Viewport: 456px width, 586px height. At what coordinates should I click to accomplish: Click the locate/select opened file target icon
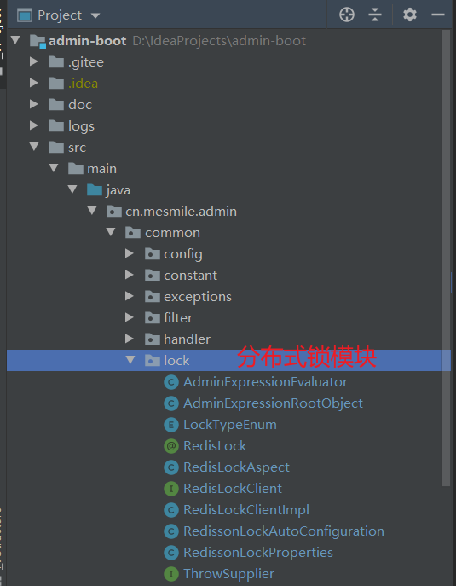[x=347, y=15]
